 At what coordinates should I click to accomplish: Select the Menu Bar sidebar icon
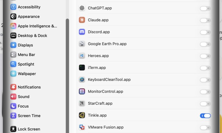(x=13, y=55)
